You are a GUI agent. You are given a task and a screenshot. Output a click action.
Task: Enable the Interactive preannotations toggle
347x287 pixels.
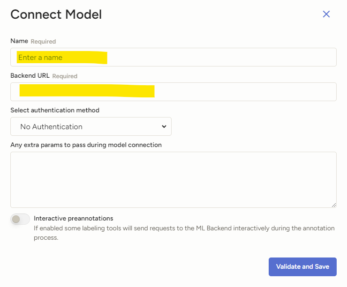click(x=20, y=219)
